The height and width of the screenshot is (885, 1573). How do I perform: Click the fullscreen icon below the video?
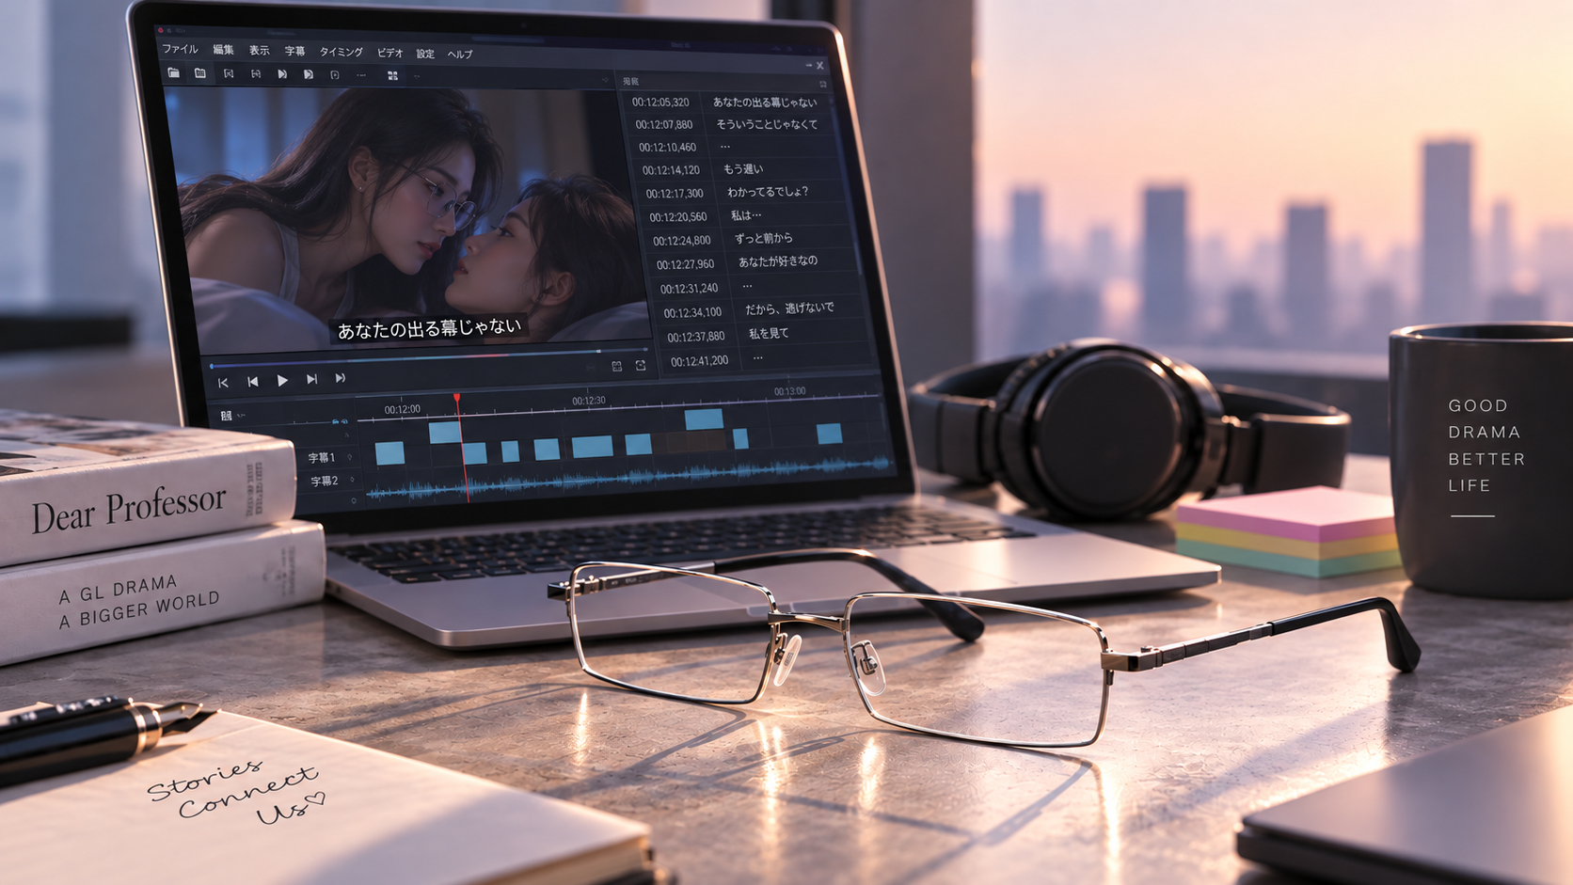coord(641,365)
